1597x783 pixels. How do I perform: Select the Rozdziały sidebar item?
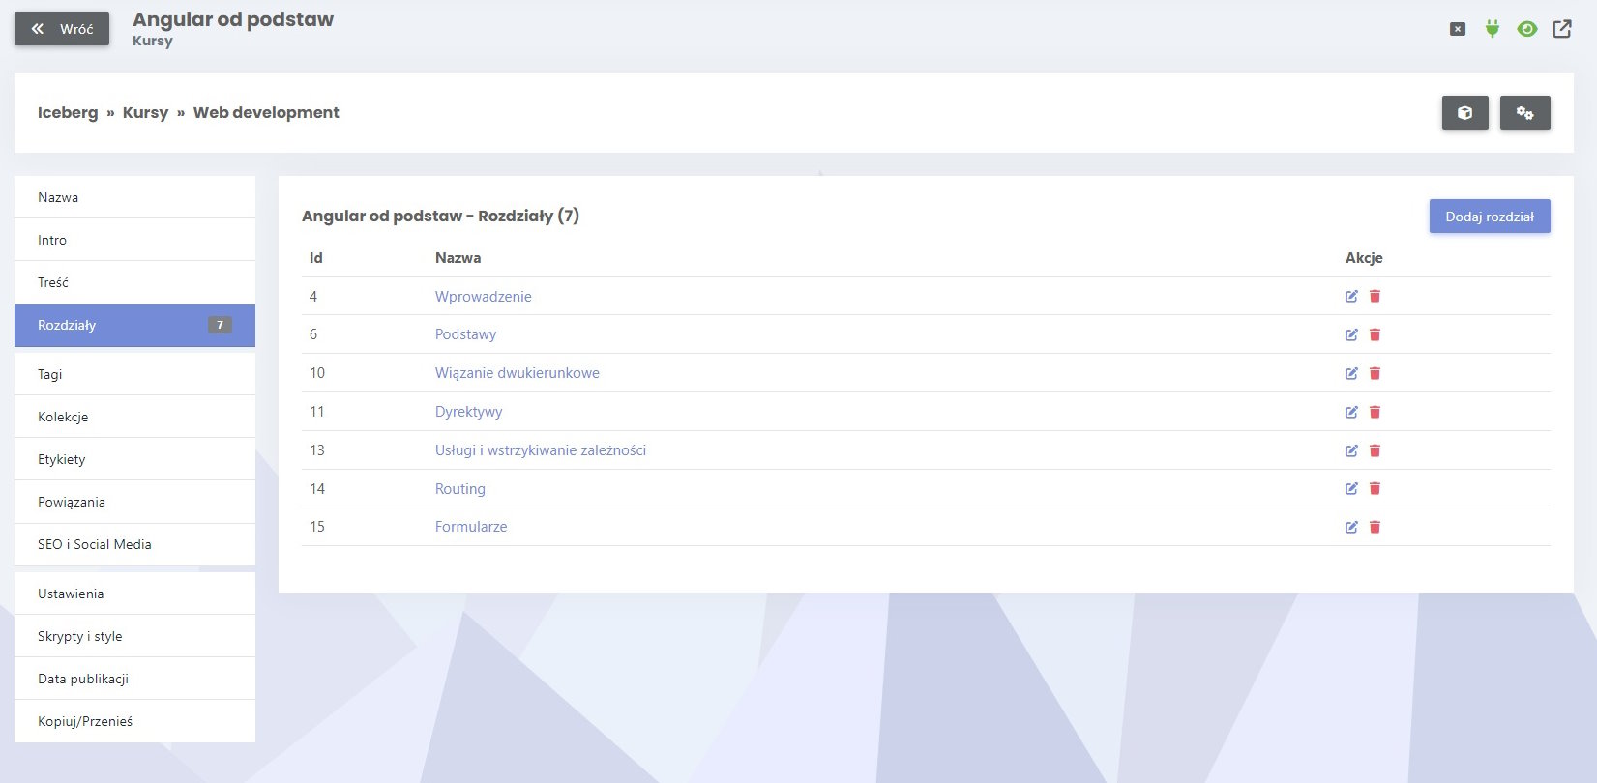point(134,326)
